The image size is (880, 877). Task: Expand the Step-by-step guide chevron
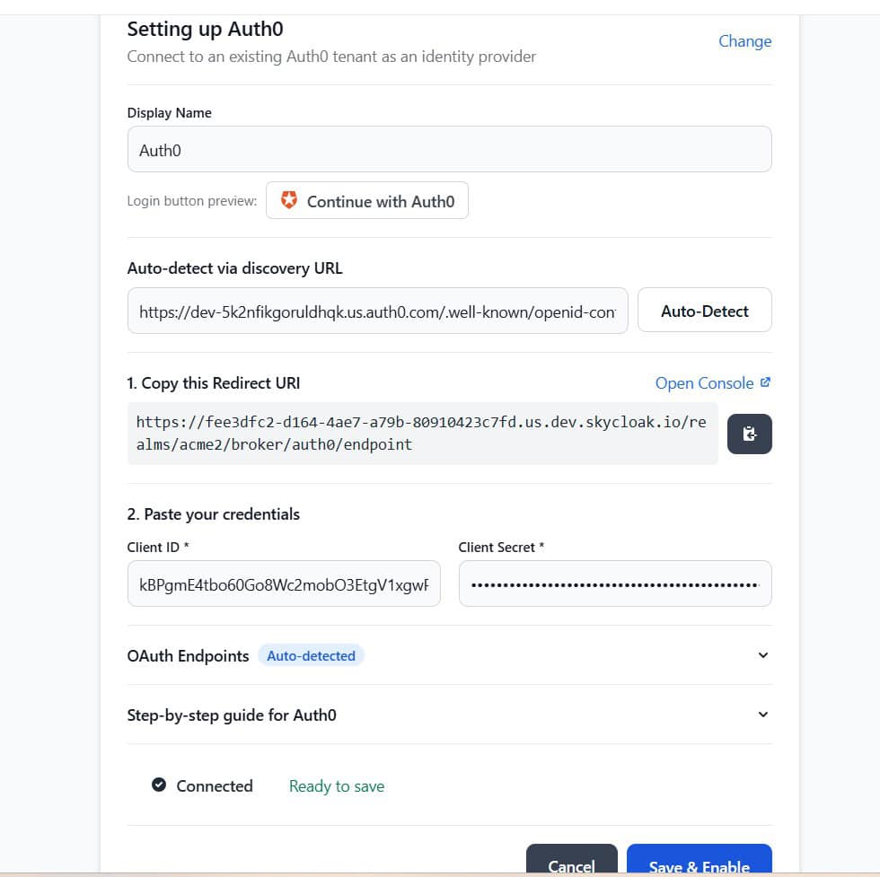click(762, 715)
